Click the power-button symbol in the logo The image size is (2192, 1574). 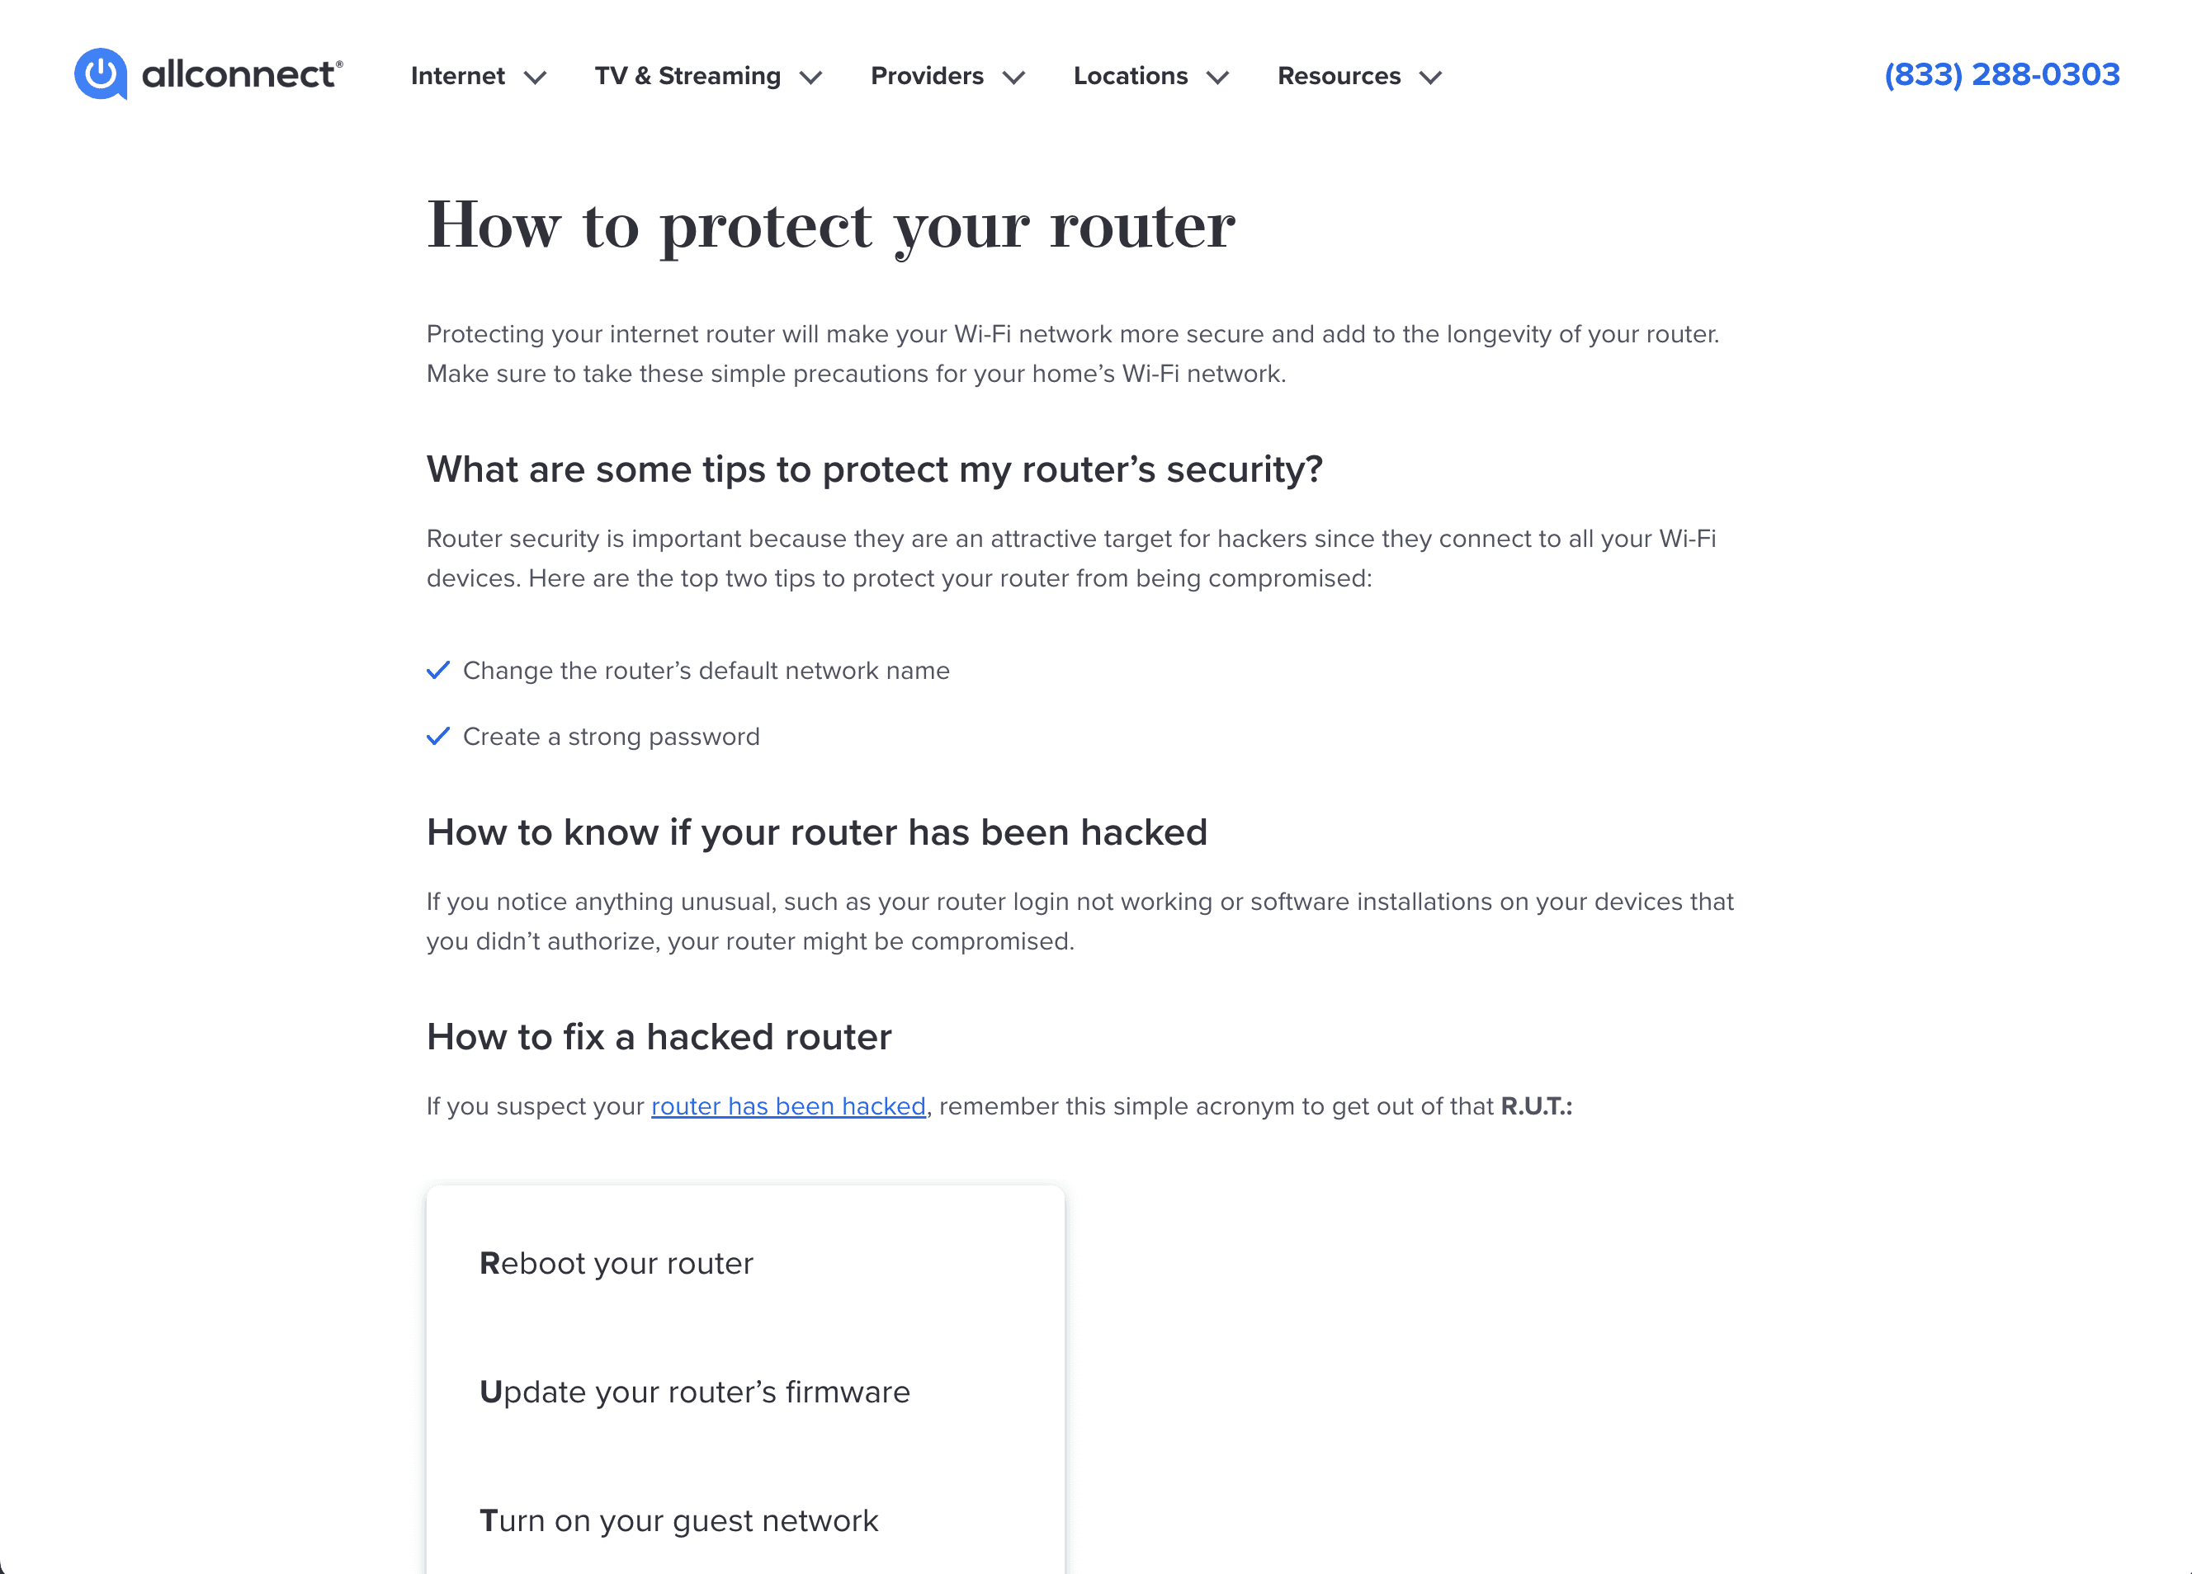102,74
